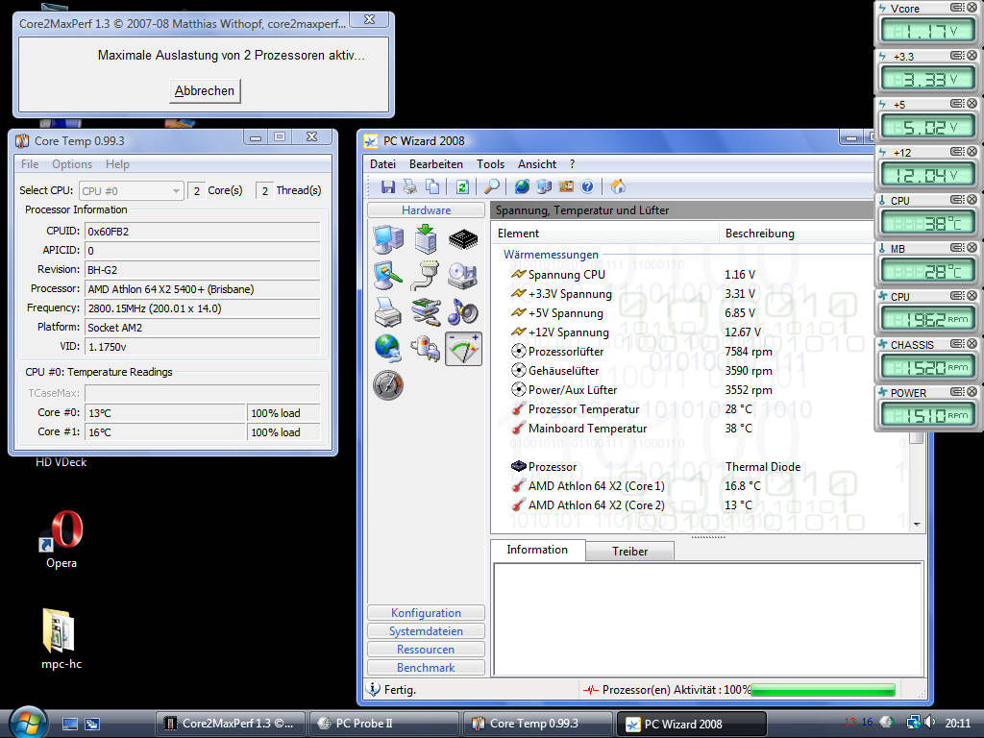Expand the Systemdateien category in PC Wizard
Screen dimensions: 984x738
pyautogui.click(x=426, y=630)
